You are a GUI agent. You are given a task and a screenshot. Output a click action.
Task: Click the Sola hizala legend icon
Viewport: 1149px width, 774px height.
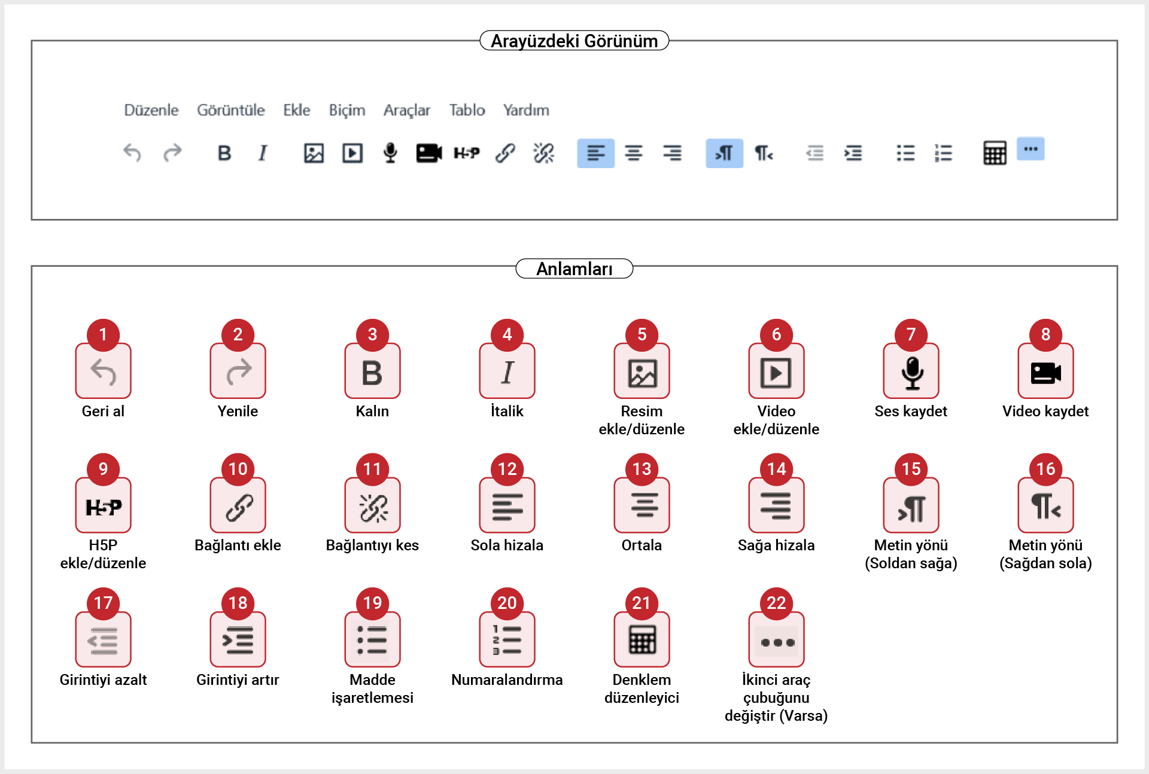tap(507, 505)
